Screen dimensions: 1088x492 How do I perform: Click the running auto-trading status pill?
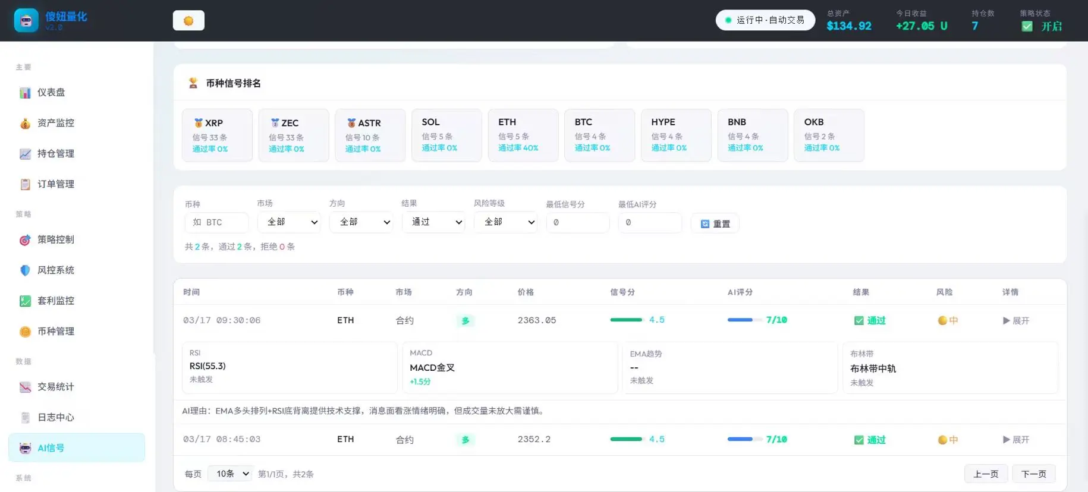point(765,20)
